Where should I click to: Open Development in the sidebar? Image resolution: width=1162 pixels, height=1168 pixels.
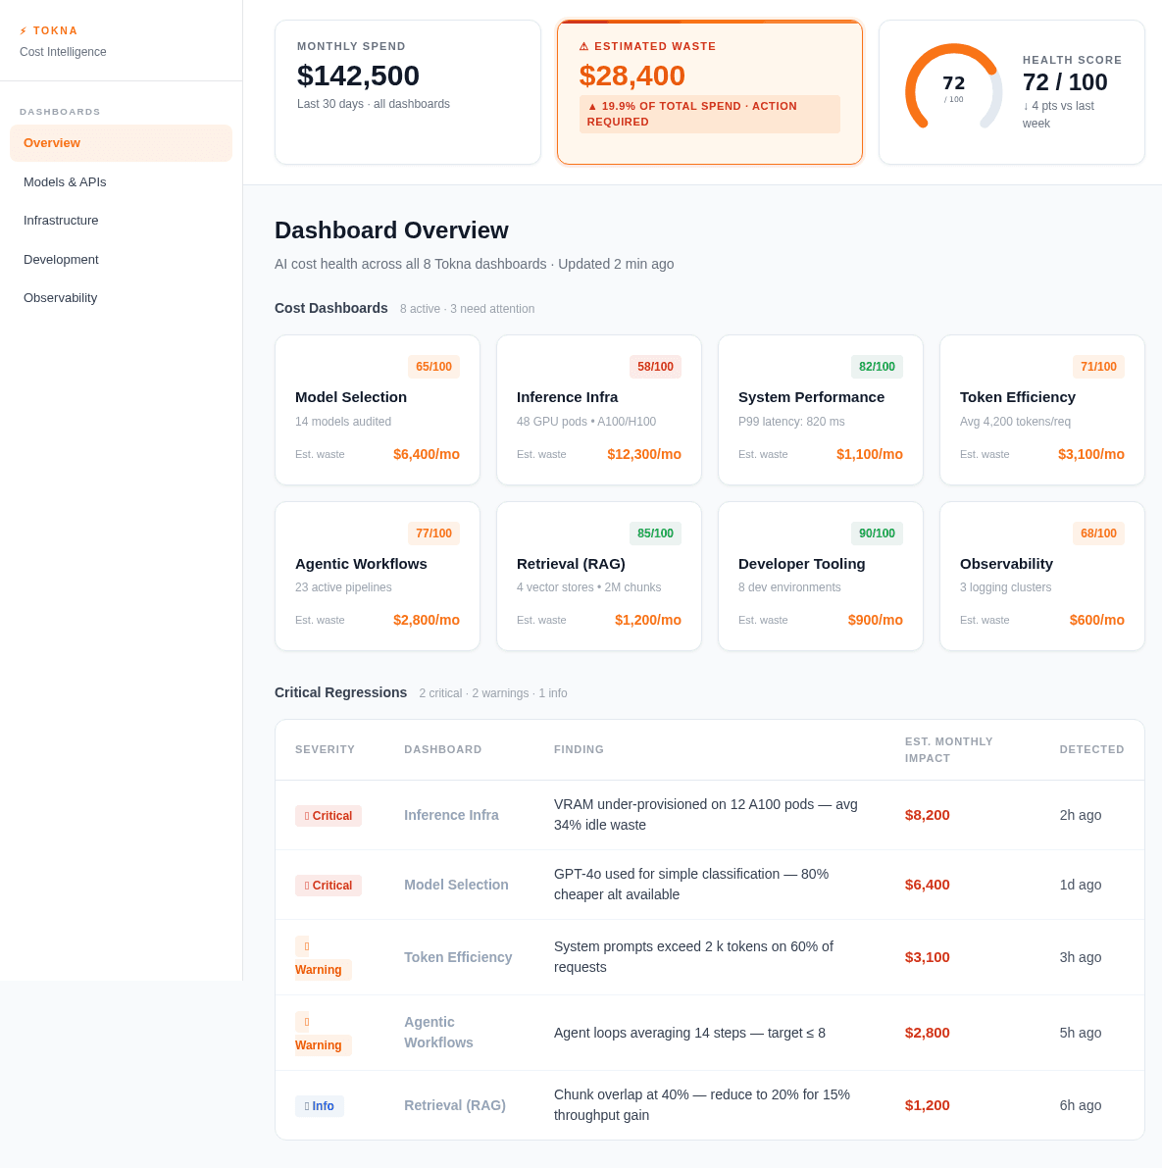tap(122, 259)
